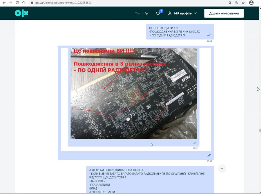Viewport: 261px width, 194px height.
Task: Click the 00:53 timestamp under the first message
Action: [x=209, y=41]
